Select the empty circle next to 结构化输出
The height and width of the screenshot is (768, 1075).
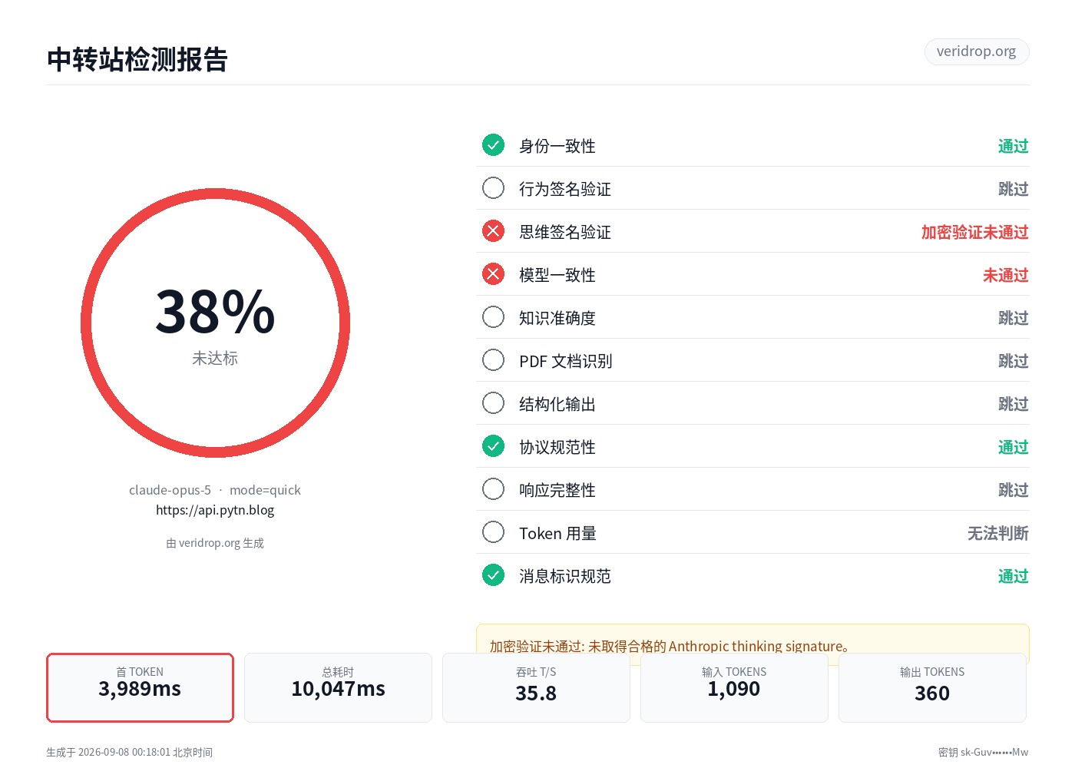pyautogui.click(x=493, y=403)
